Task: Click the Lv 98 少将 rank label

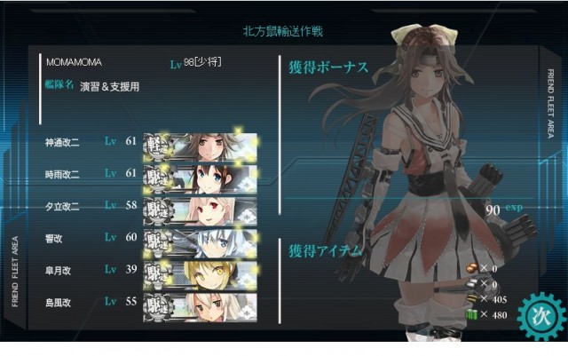Action: pyautogui.click(x=195, y=63)
